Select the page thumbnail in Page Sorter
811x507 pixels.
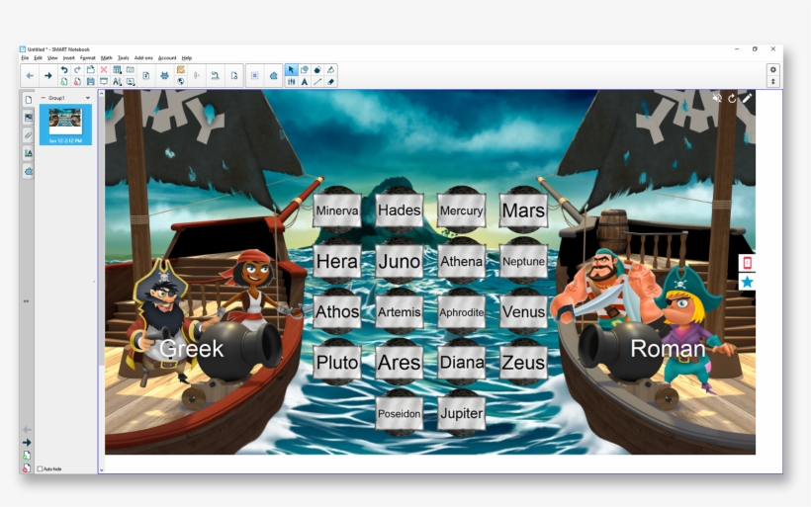(x=65, y=125)
